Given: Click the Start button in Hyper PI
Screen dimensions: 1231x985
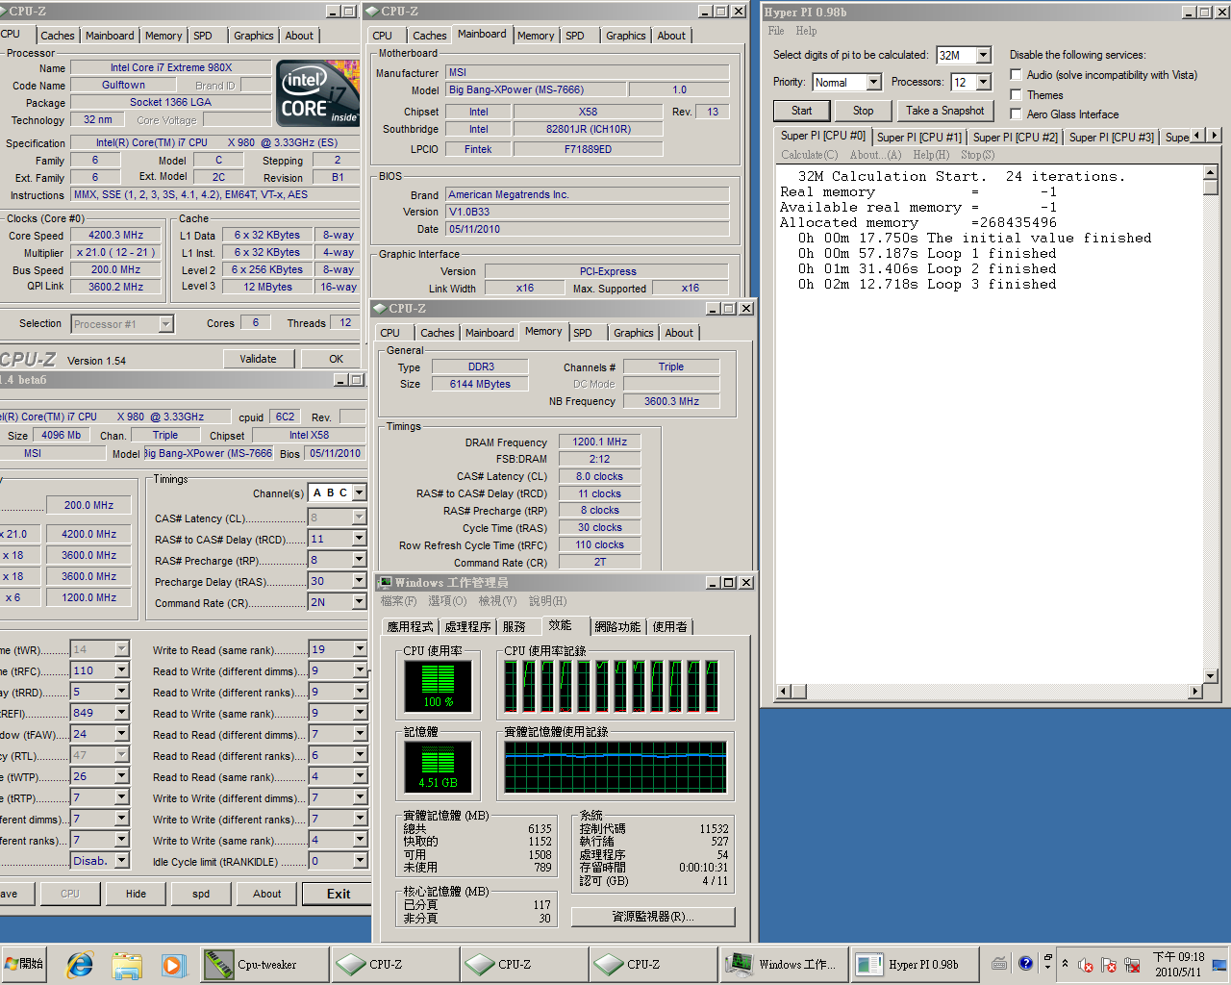Looking at the screenshot, I should point(801,111).
